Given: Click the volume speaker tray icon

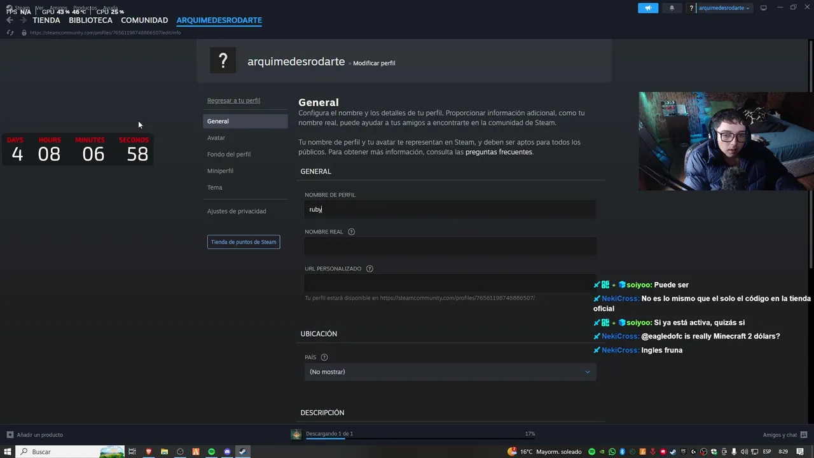Looking at the screenshot, I should click(x=744, y=452).
